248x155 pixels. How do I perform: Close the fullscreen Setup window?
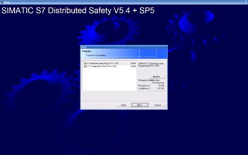coord(246,2)
